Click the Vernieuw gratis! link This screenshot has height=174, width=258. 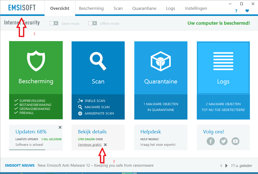tap(90, 145)
